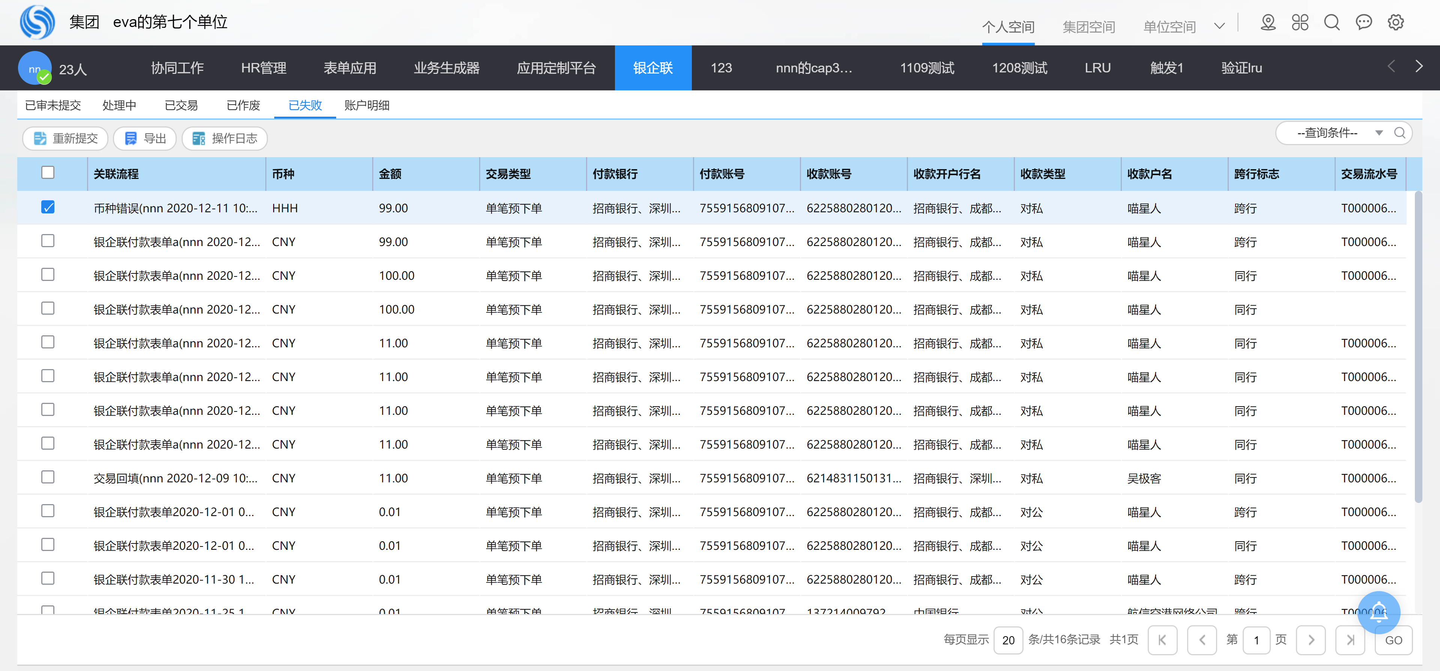Click the query condition search icon

click(1399, 133)
